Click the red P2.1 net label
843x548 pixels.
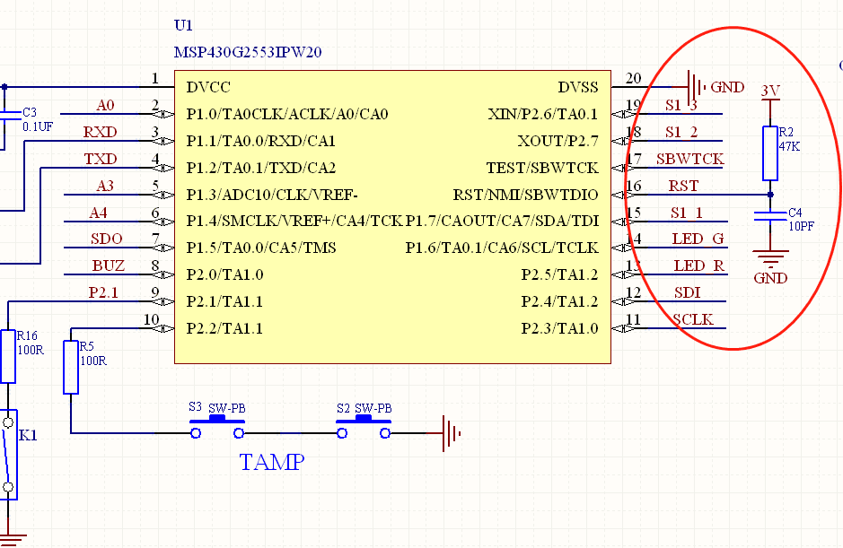(x=103, y=292)
